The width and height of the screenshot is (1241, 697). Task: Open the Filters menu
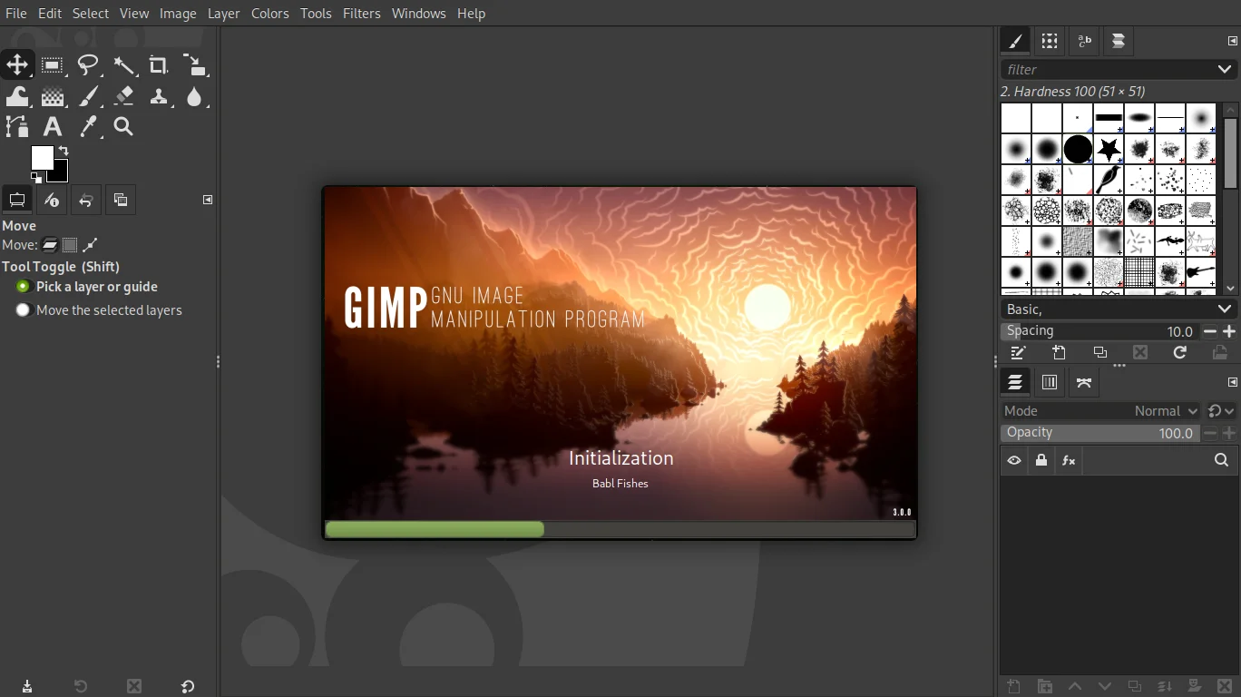click(x=361, y=13)
